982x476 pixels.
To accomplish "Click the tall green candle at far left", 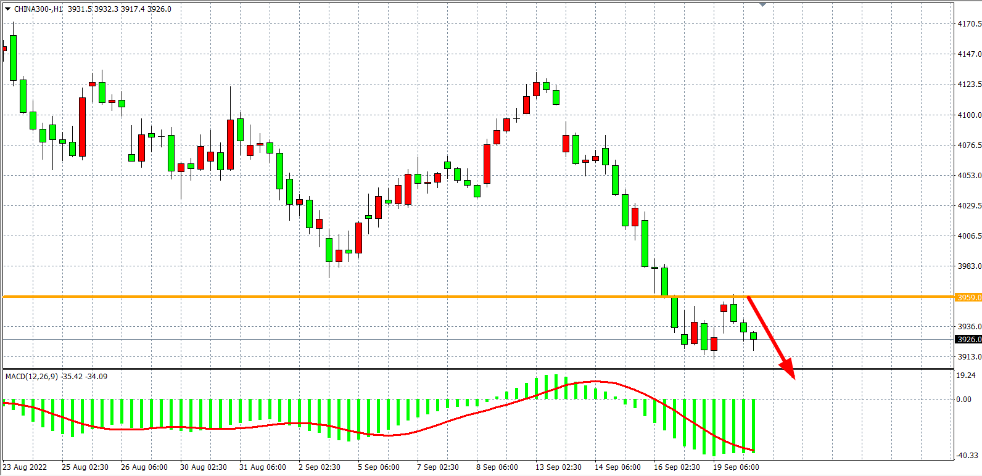I will 13,57.
